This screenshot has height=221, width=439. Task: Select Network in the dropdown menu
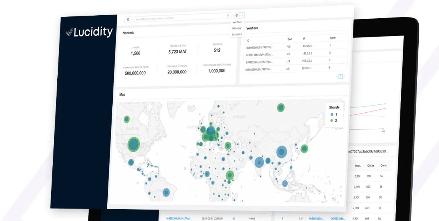coord(237,28)
